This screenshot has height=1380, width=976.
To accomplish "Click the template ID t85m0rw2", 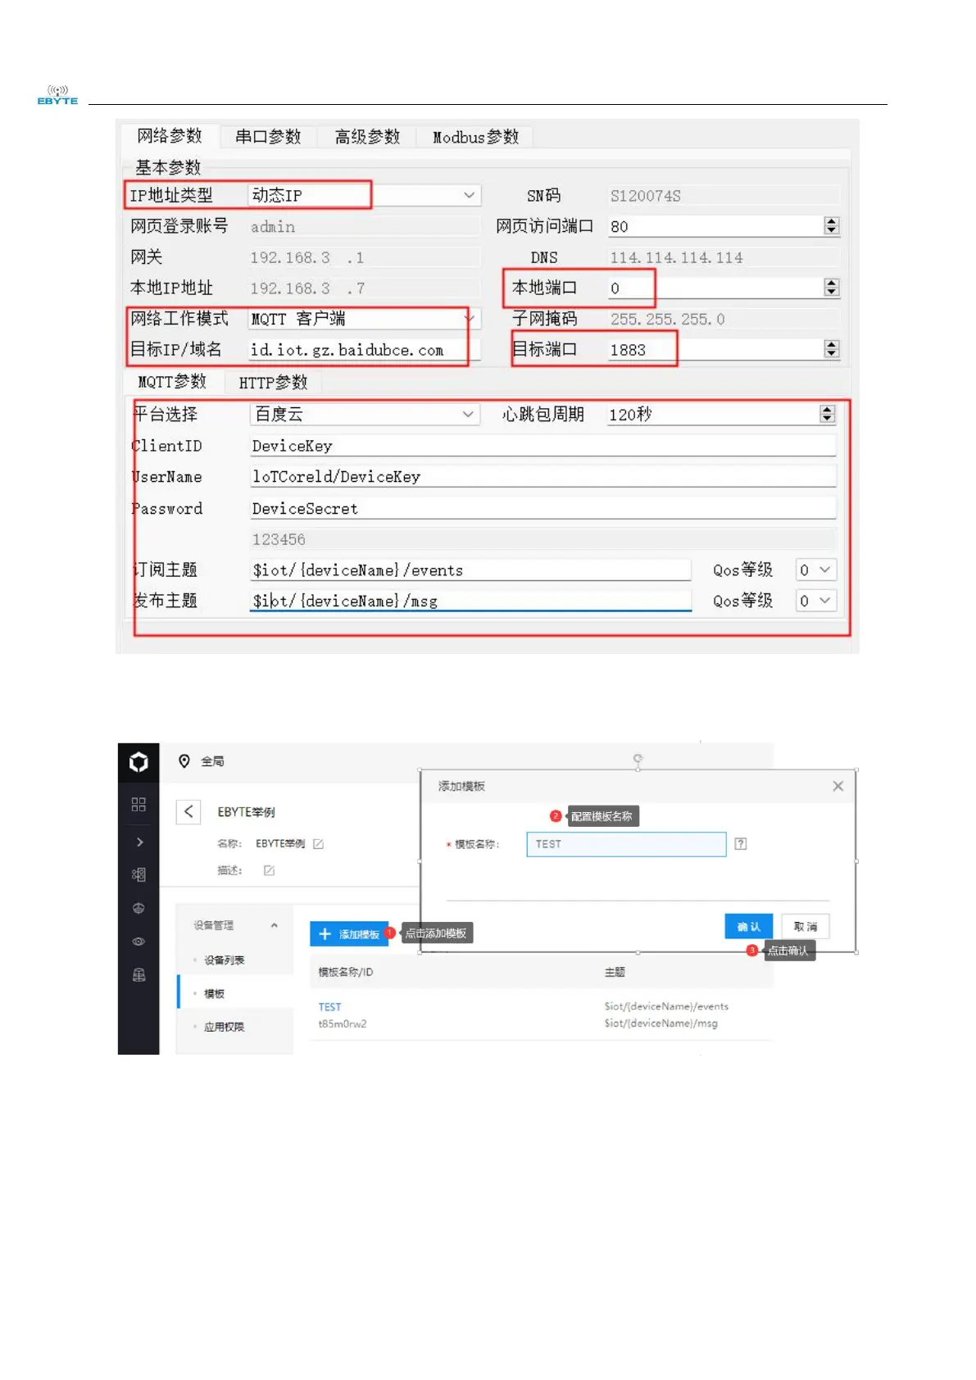I will click(343, 1024).
